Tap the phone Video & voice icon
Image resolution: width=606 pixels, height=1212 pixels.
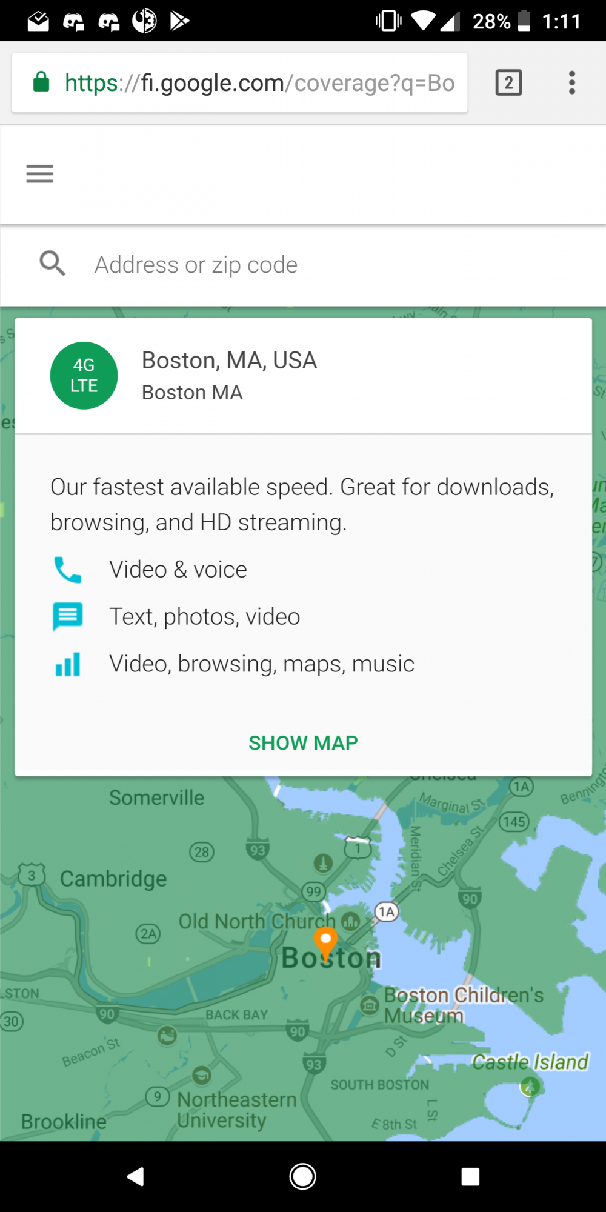pos(67,570)
